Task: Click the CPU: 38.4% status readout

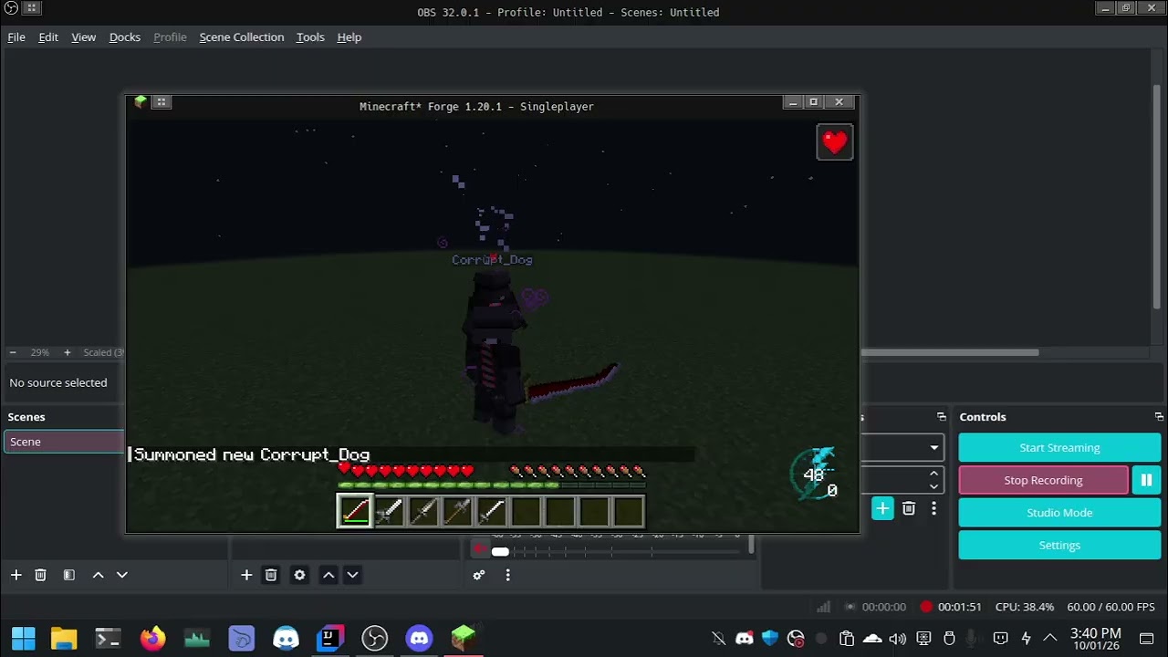Action: click(1025, 607)
